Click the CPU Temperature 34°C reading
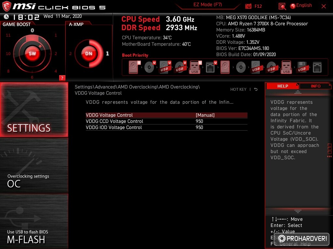Screen dimensions: 333x249 pos(147,38)
